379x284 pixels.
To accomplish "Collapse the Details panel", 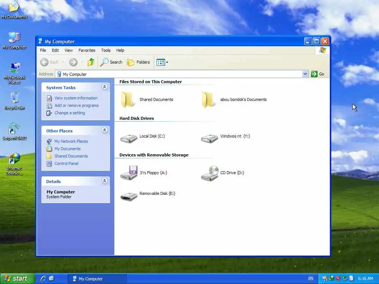I will (x=104, y=181).
